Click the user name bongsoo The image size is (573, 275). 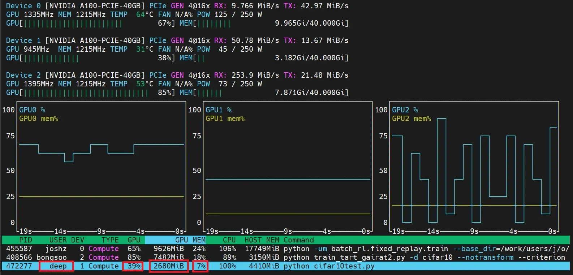[x=52, y=257]
